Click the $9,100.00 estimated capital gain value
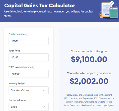Viewport: 119px width, 111px height. (89, 59)
